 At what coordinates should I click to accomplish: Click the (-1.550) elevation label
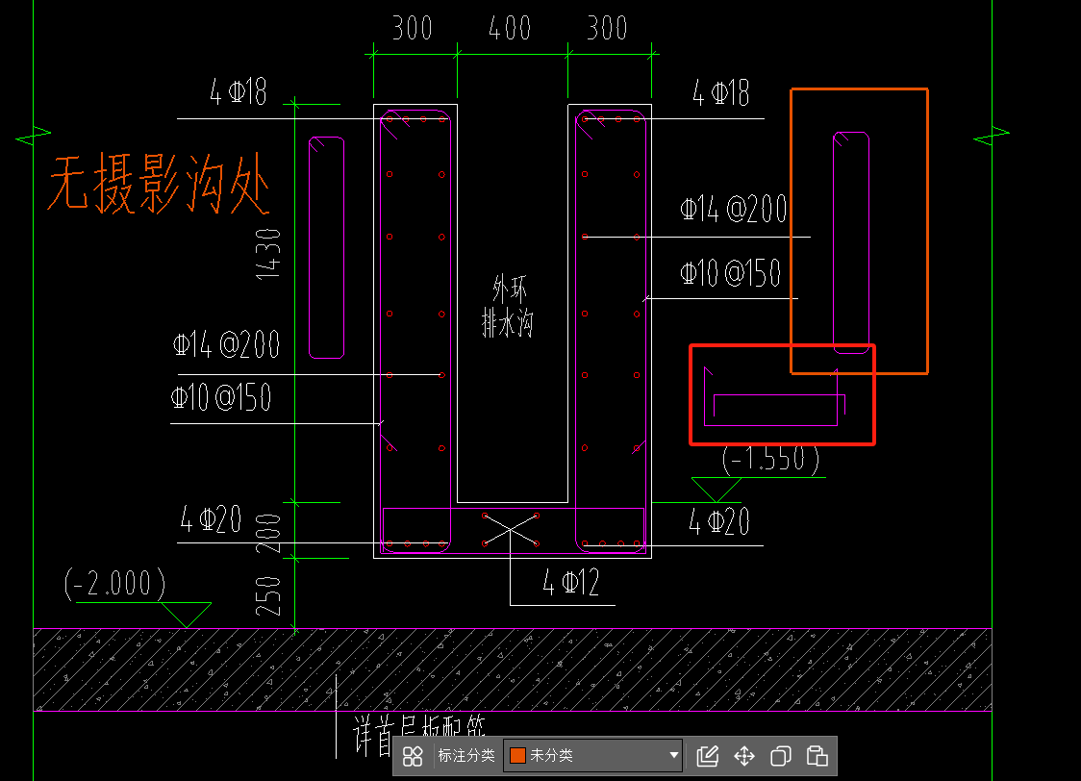770,460
